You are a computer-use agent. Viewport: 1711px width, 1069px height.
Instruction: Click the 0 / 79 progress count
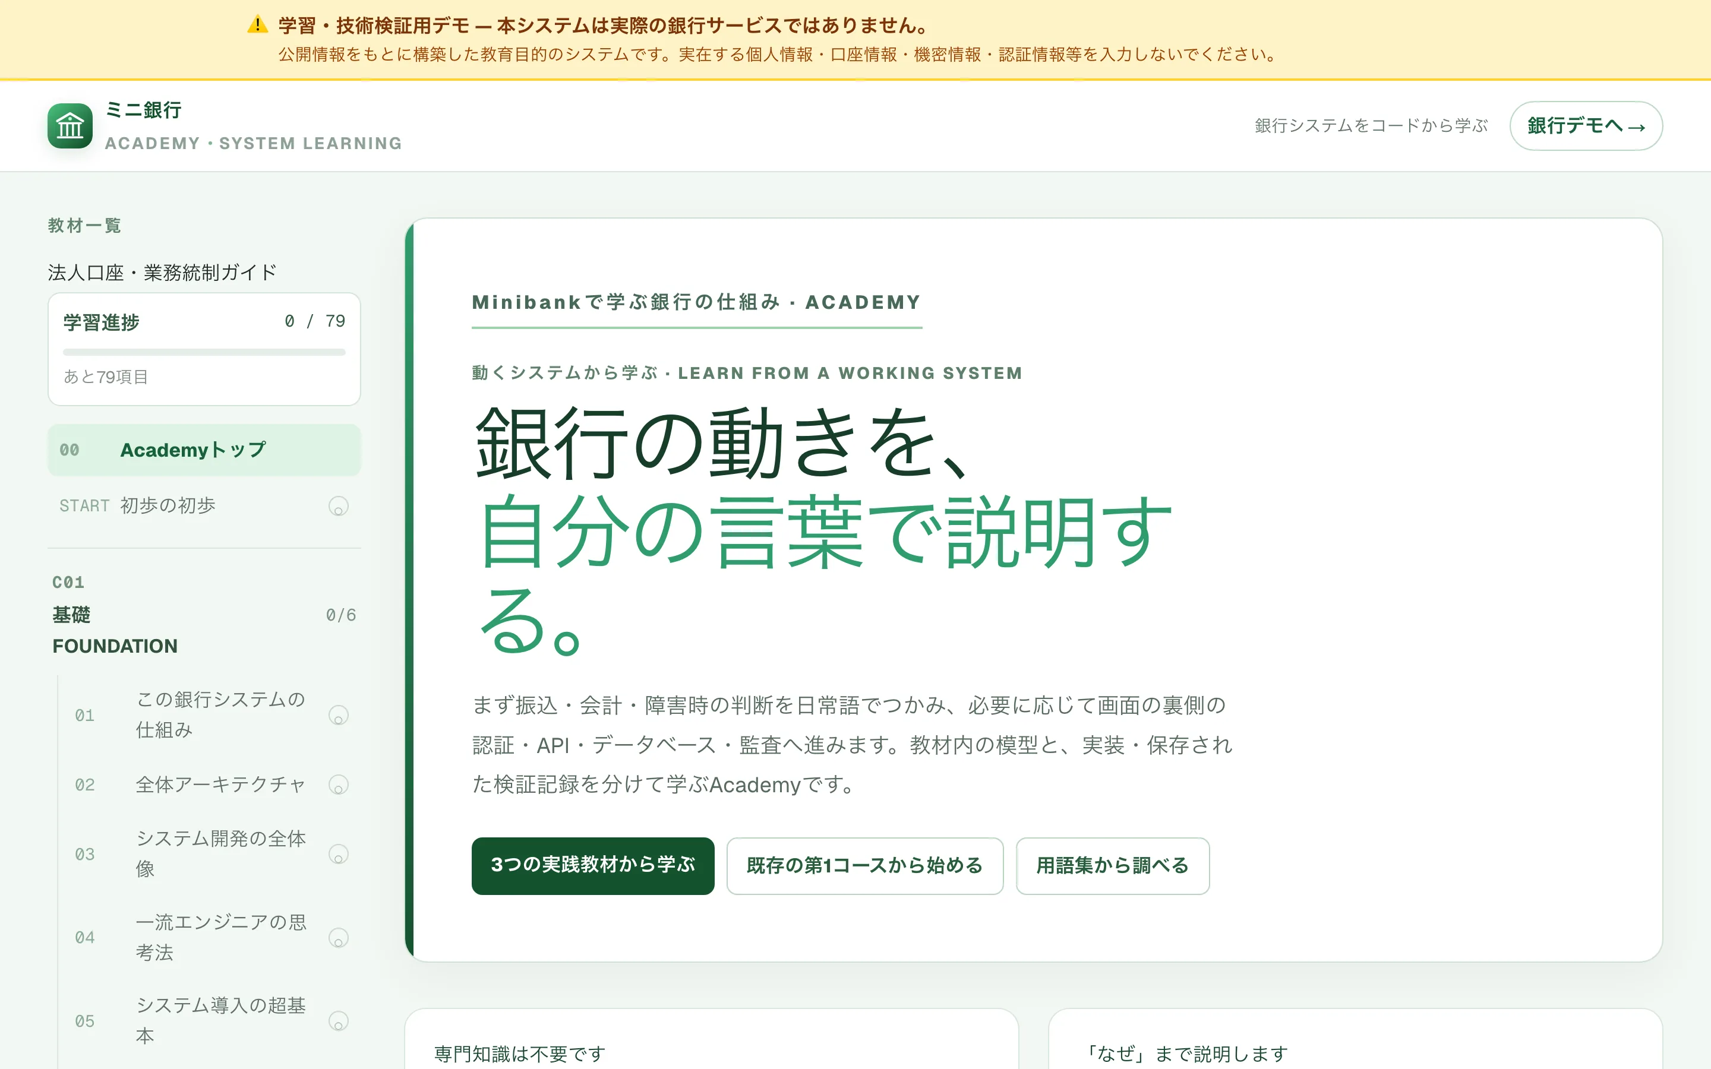pyautogui.click(x=315, y=321)
